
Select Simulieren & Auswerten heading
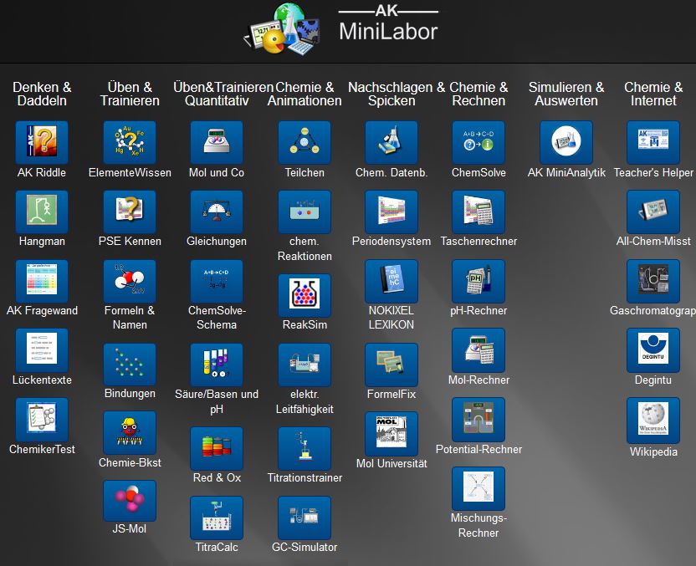tap(566, 94)
